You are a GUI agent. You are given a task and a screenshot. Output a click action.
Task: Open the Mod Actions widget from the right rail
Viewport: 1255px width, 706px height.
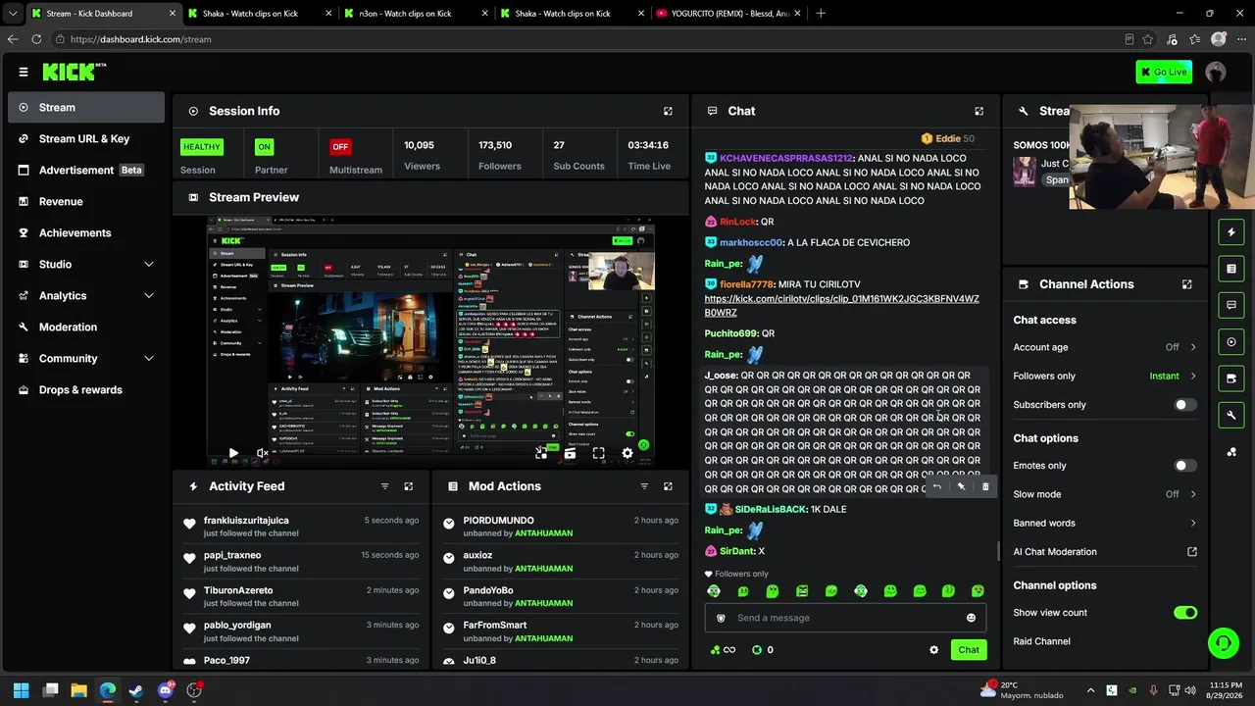coord(1231,269)
